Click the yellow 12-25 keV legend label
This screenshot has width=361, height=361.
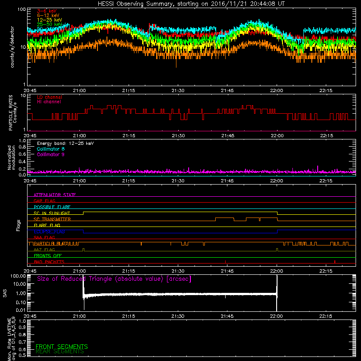[50, 20]
